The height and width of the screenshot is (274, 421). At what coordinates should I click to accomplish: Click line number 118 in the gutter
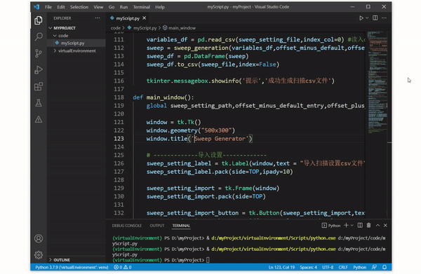pyautogui.click(x=119, y=97)
